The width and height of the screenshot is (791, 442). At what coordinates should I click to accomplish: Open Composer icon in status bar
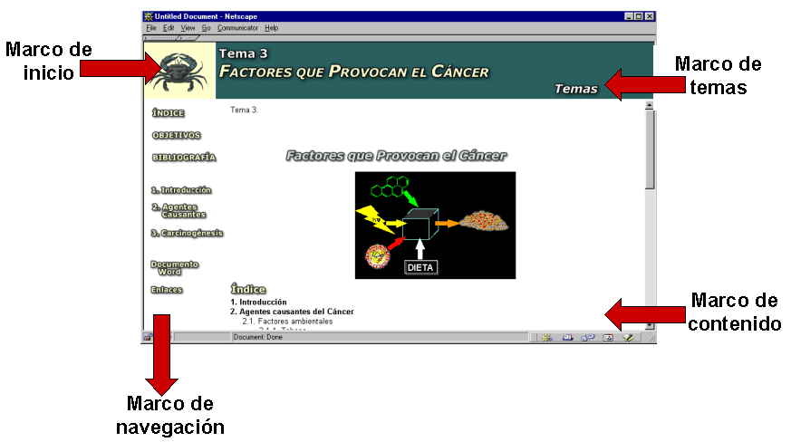[x=628, y=337]
